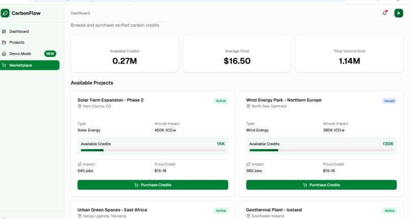The height and width of the screenshot is (219, 411).
Task: Click '$15-18' price in Solar Farm card
Action: [161, 171]
